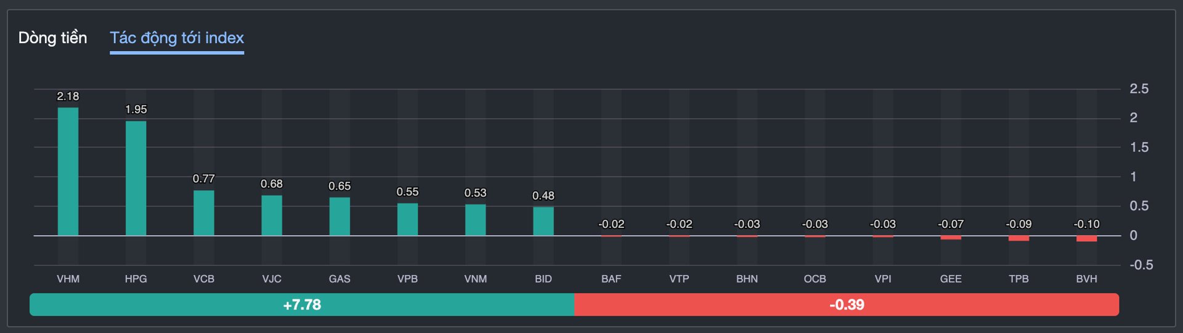Click the VPB bar in chart
The width and height of the screenshot is (1183, 333).
407,220
